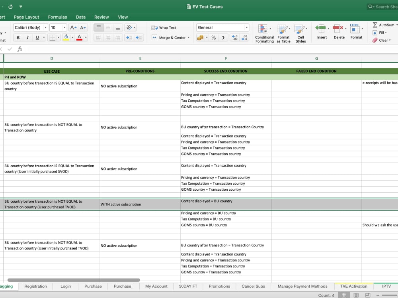Open the borders dropdown arrow
Image resolution: width=398 pixels, height=298 pixels.
coord(59,37)
